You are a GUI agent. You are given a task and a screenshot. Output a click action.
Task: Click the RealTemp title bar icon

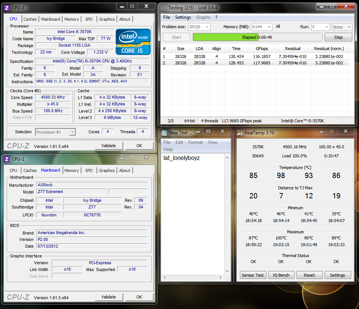239,132
